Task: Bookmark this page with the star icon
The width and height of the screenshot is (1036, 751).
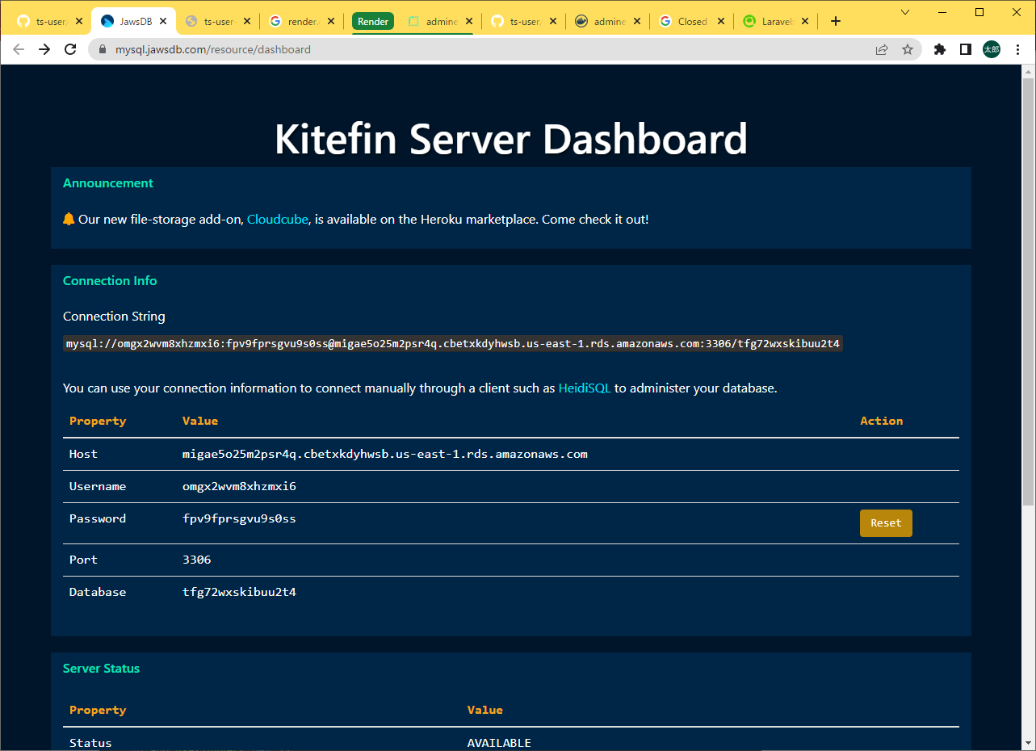Action: point(908,49)
